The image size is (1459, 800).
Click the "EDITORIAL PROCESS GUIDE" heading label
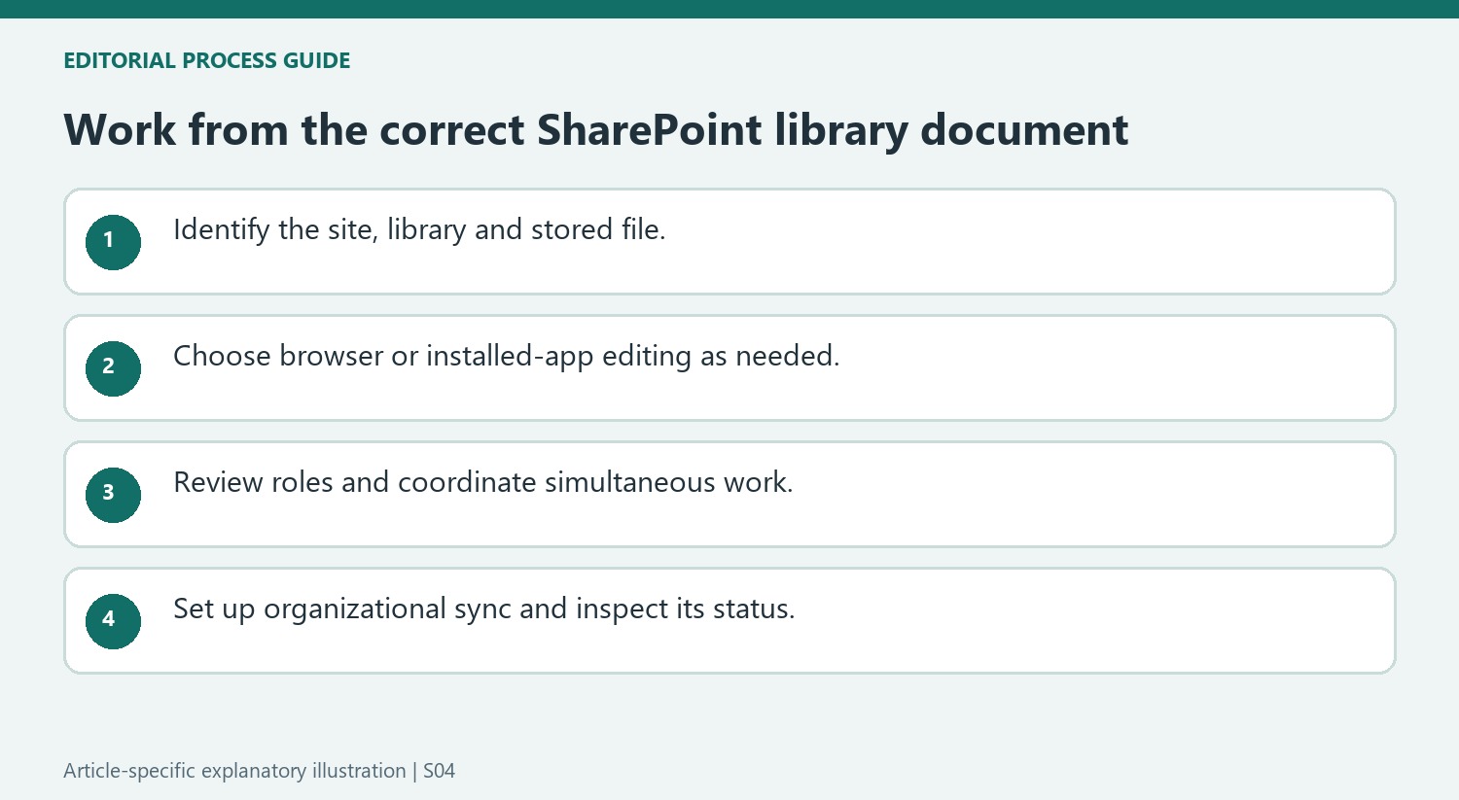click(206, 60)
